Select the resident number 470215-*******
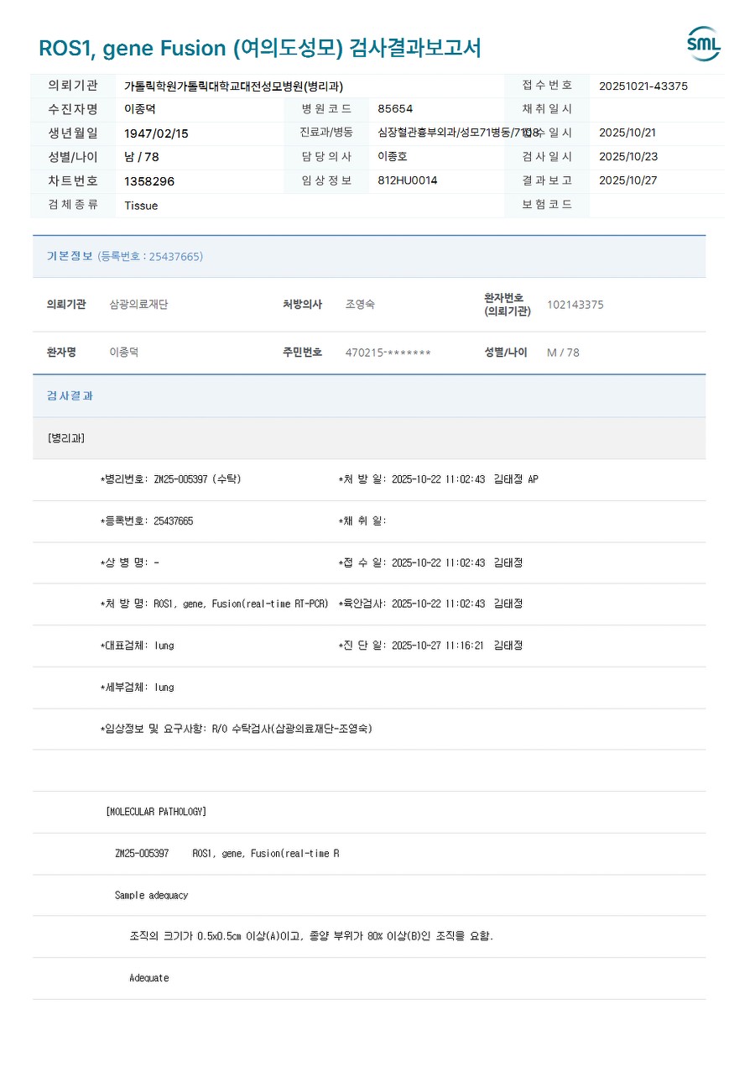The image size is (755, 1067). click(x=388, y=353)
